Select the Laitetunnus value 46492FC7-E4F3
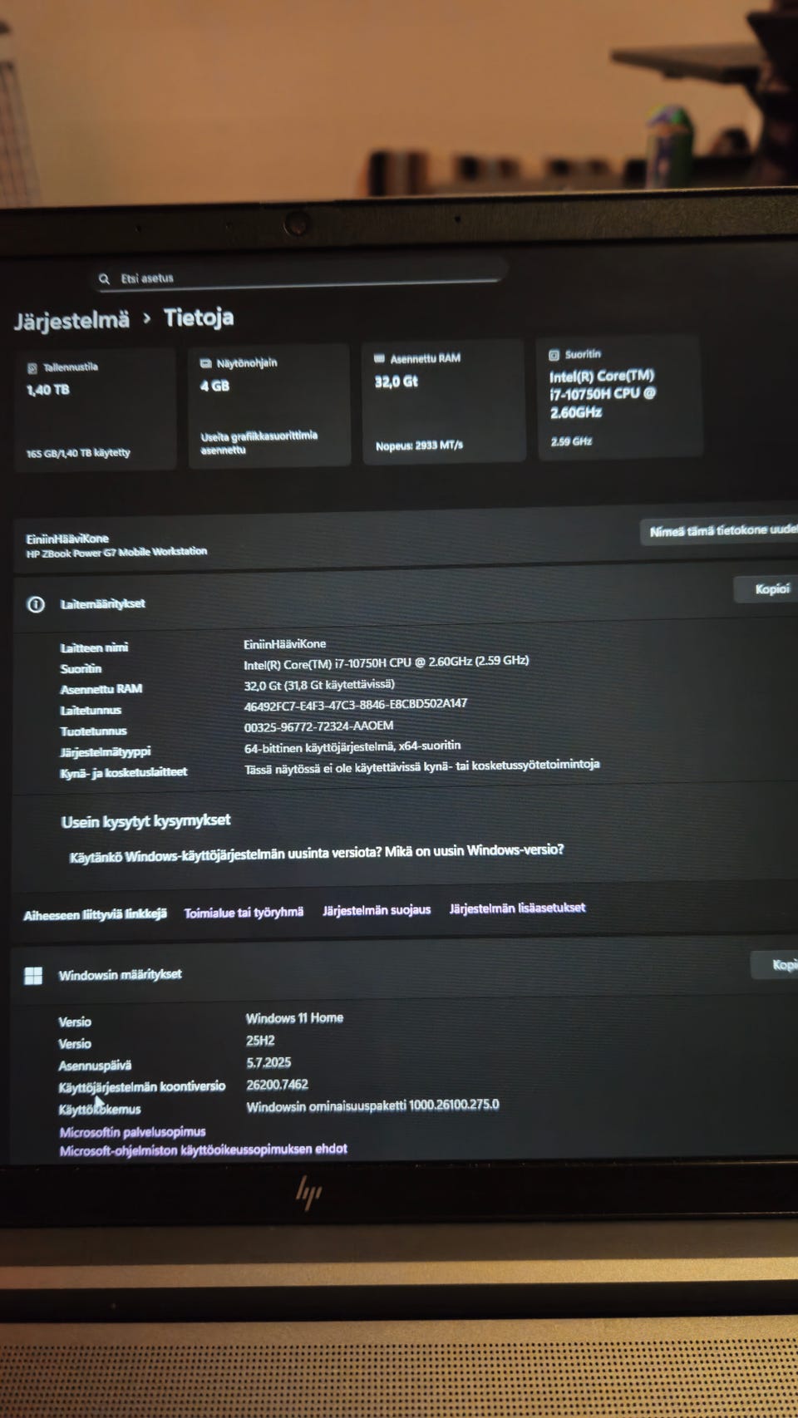798x1418 pixels. (x=356, y=704)
